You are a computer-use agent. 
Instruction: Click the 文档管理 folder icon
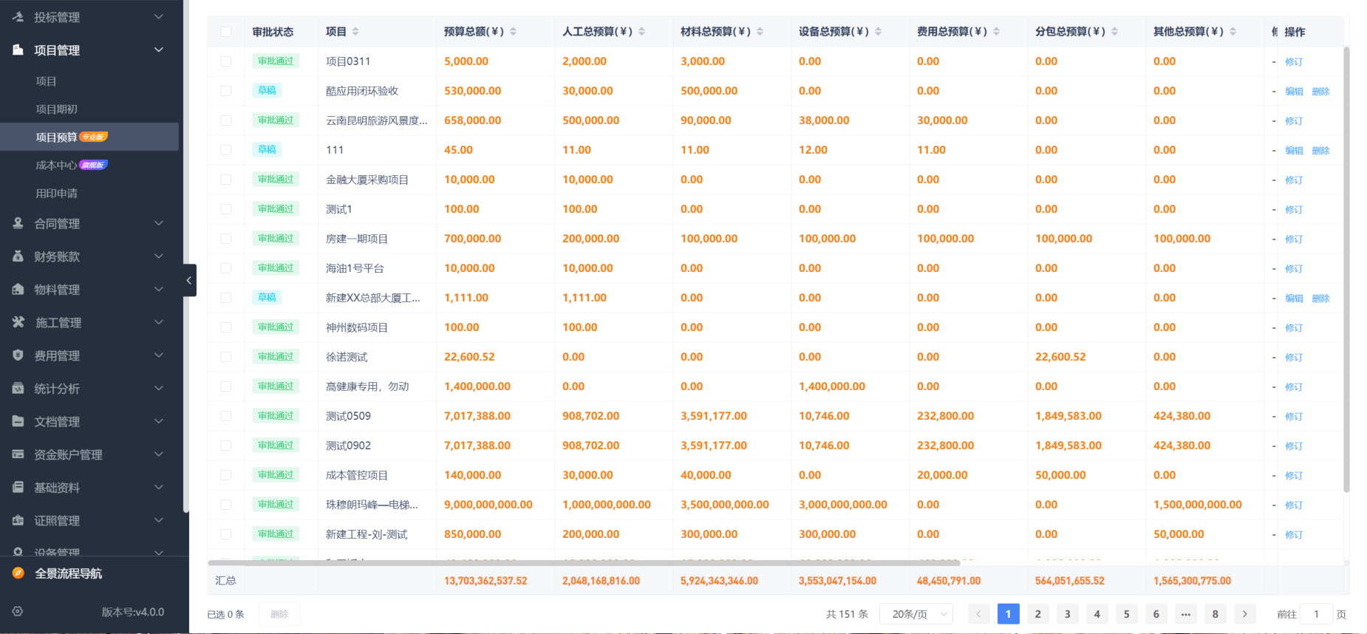18,421
